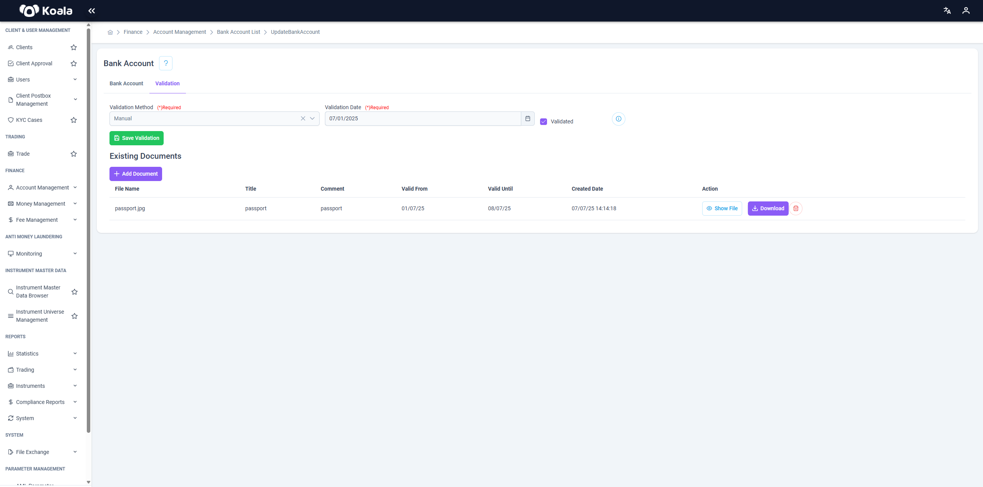Open Clients in the sidebar
The width and height of the screenshot is (983, 487).
[24, 47]
